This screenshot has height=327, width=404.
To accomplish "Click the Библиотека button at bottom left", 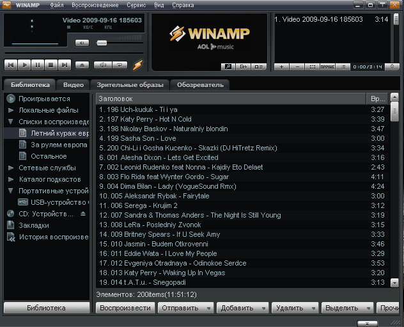I will click(x=47, y=308).
